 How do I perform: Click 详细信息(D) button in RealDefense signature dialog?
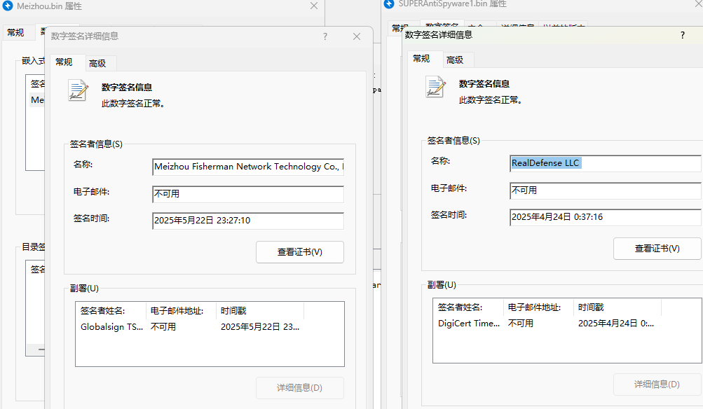tap(657, 384)
